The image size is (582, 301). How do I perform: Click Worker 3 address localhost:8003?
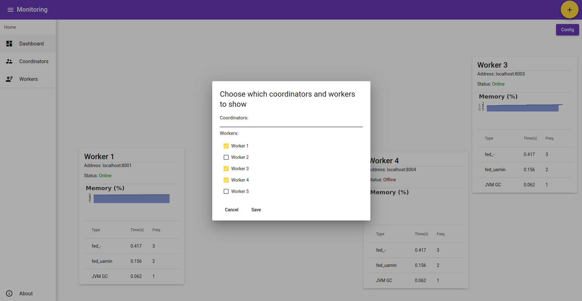click(x=501, y=74)
